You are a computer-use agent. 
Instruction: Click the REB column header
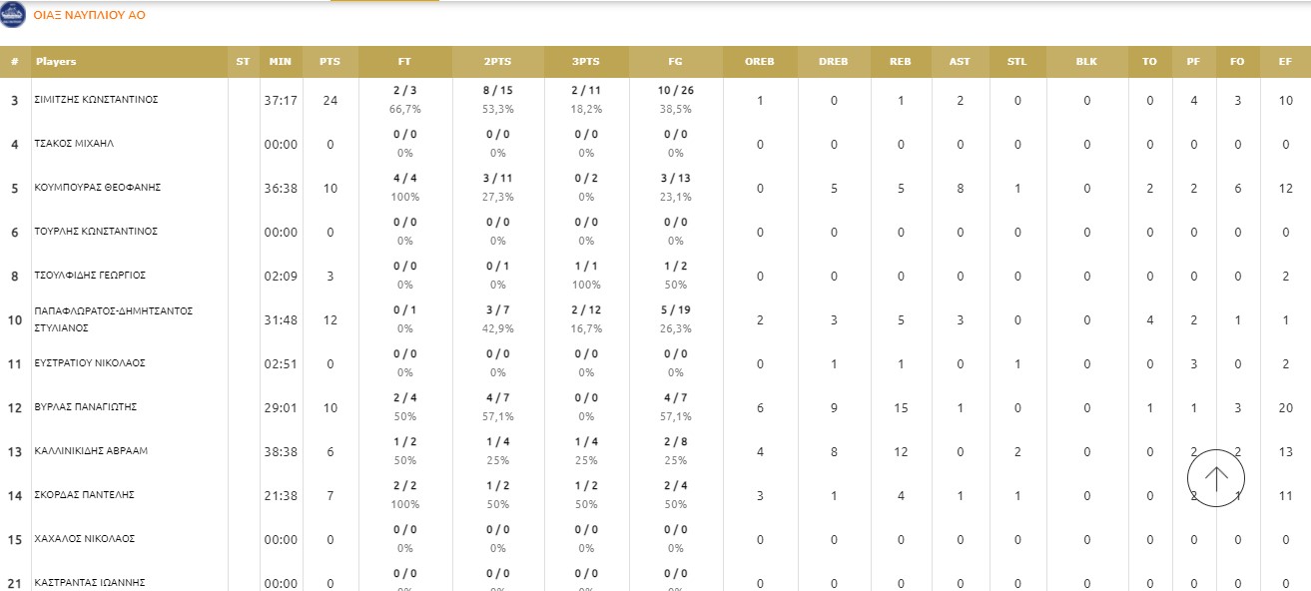(900, 62)
